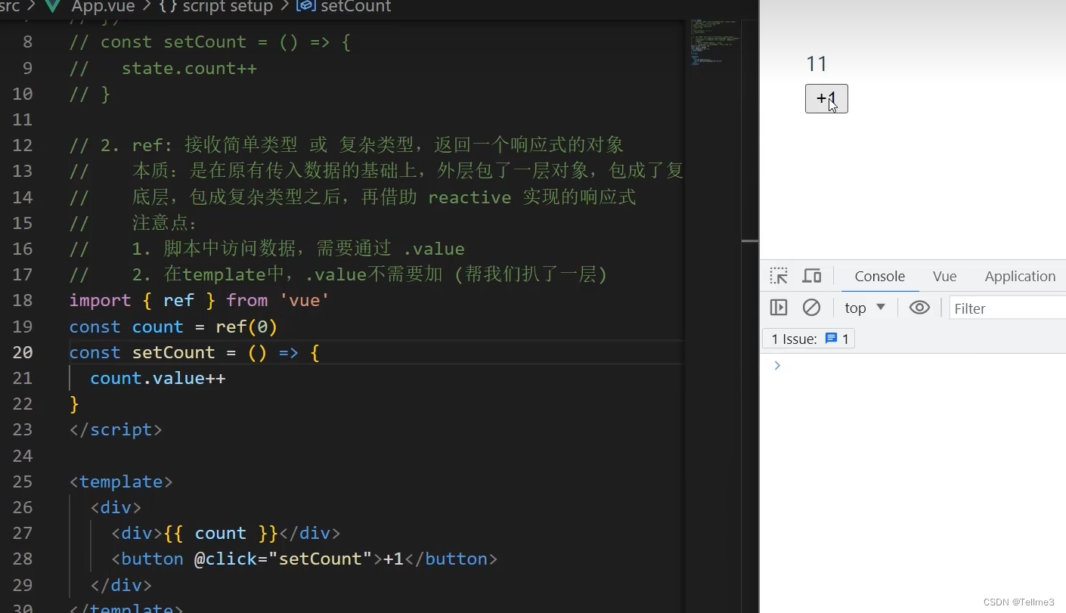Switch to the Vue devtools tab
Image resolution: width=1066 pixels, height=613 pixels.
tap(944, 276)
